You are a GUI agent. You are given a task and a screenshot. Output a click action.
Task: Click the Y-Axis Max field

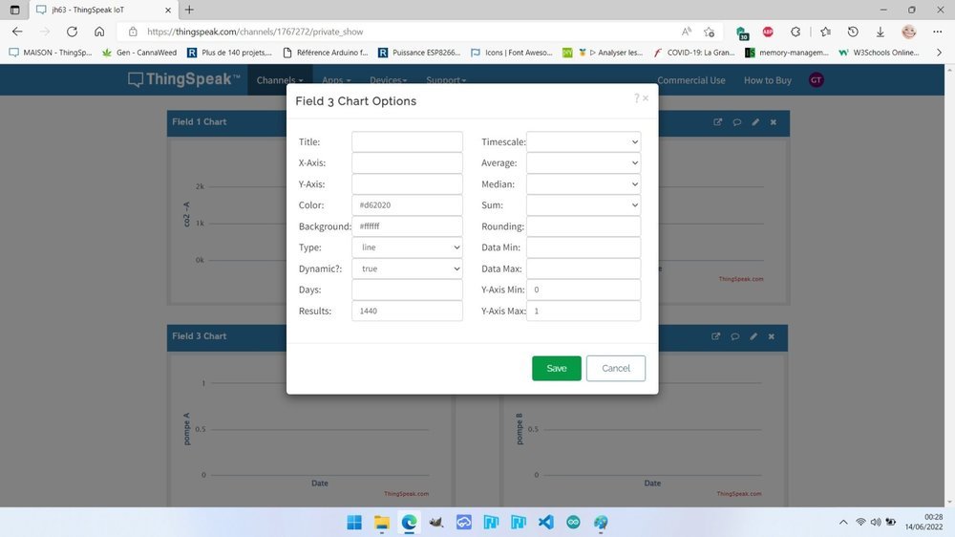pyautogui.click(x=584, y=311)
